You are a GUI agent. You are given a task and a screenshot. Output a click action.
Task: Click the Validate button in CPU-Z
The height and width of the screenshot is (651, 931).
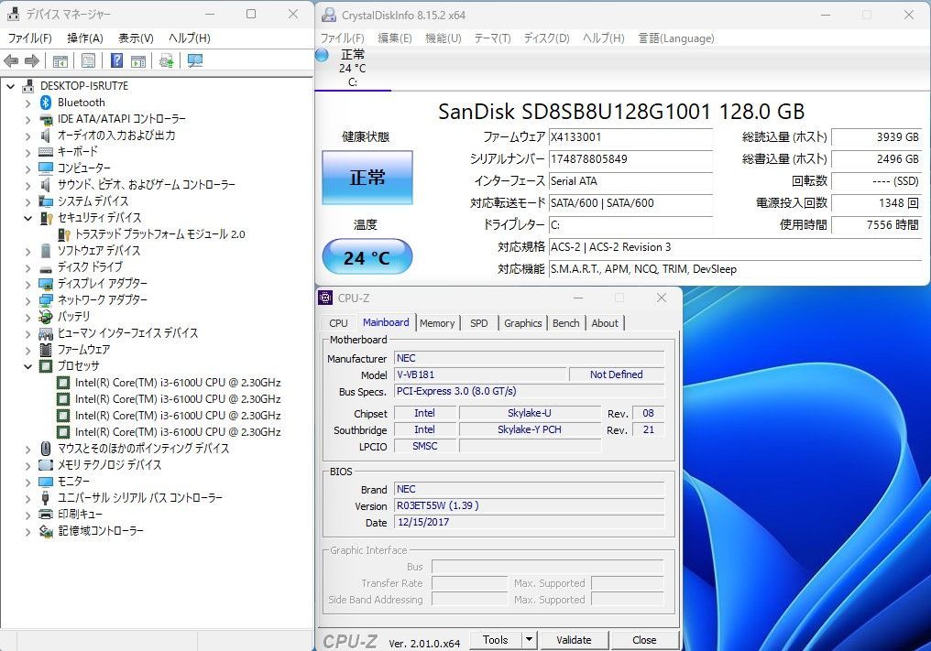coord(574,640)
